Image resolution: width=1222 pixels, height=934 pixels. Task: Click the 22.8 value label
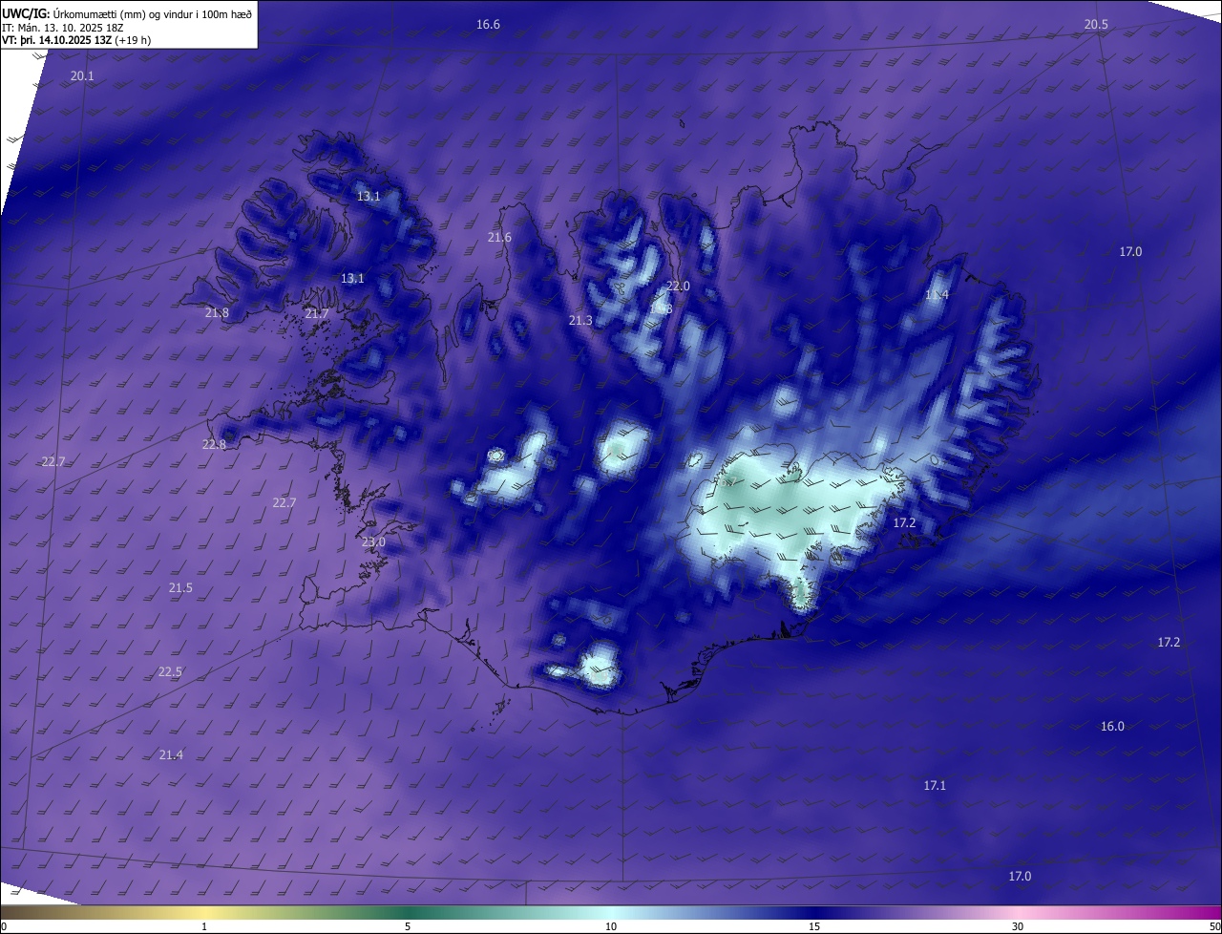(x=214, y=444)
